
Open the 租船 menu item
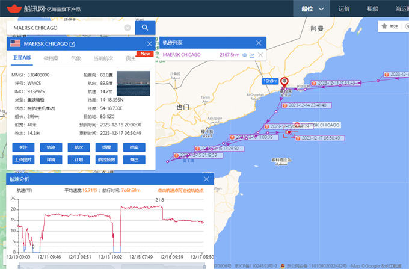pos(372,9)
